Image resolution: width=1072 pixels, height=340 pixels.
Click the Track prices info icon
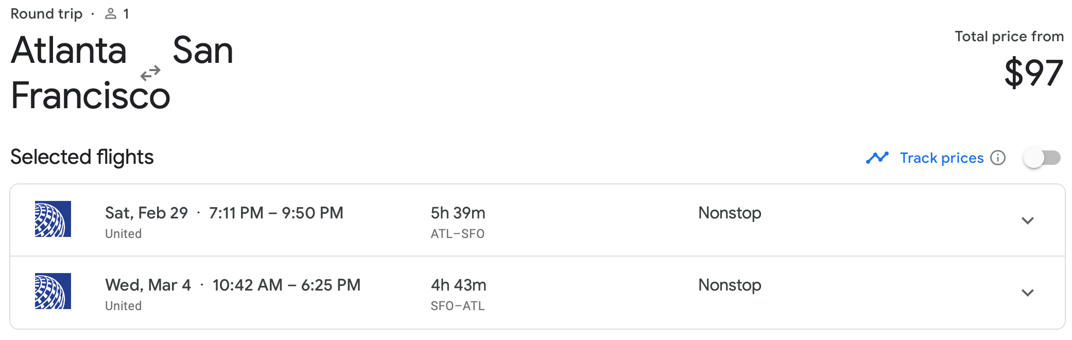[x=998, y=158]
